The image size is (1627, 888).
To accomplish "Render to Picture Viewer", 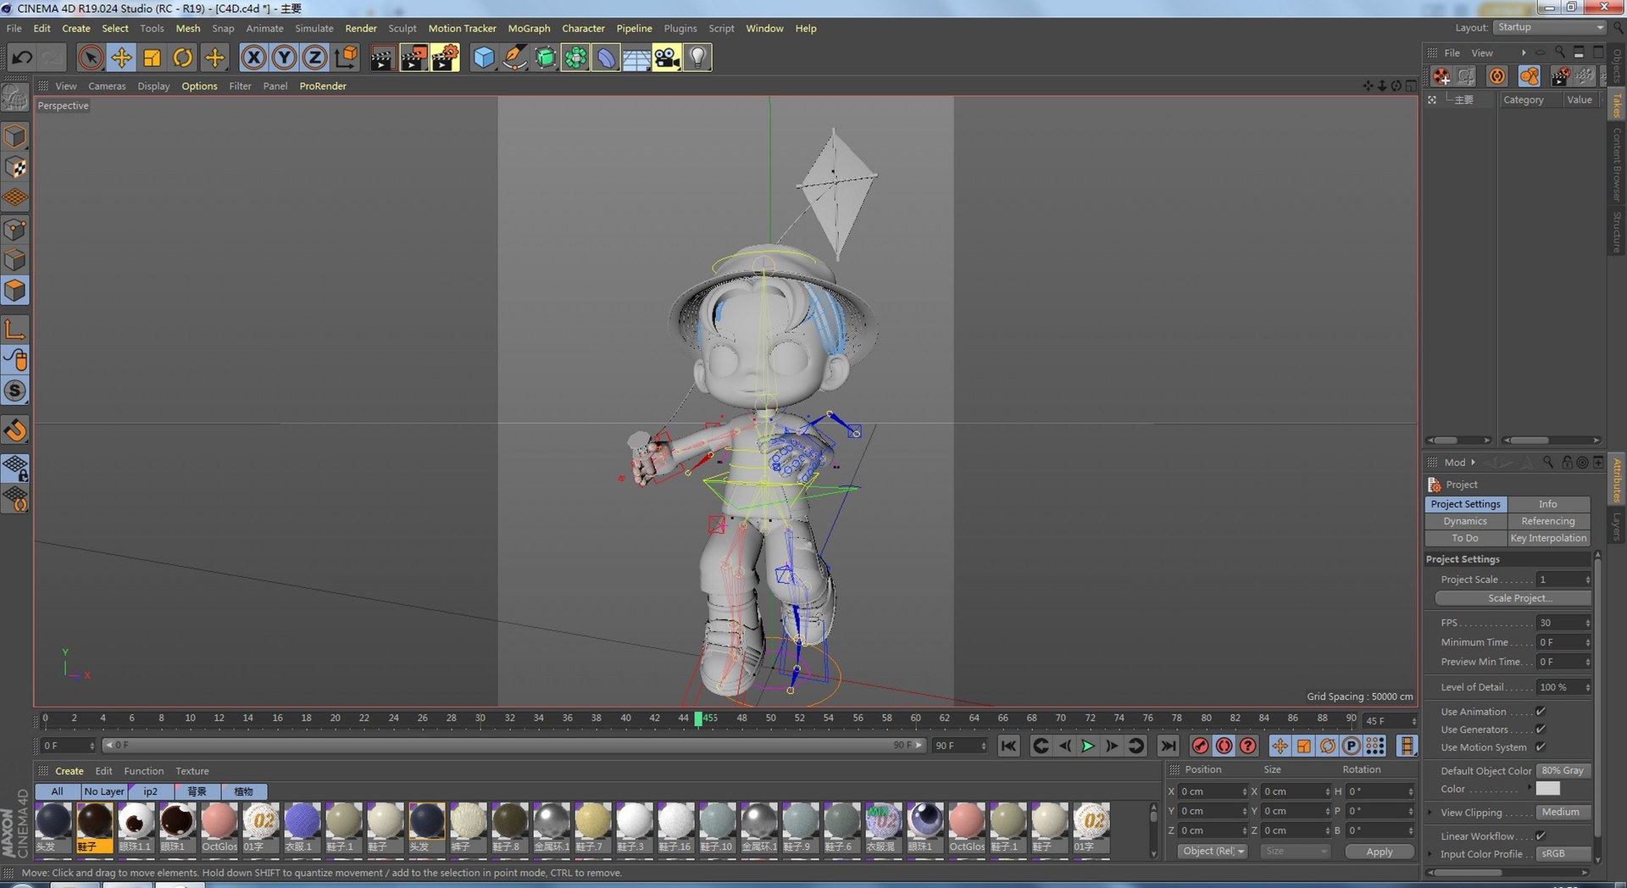I will coord(414,58).
